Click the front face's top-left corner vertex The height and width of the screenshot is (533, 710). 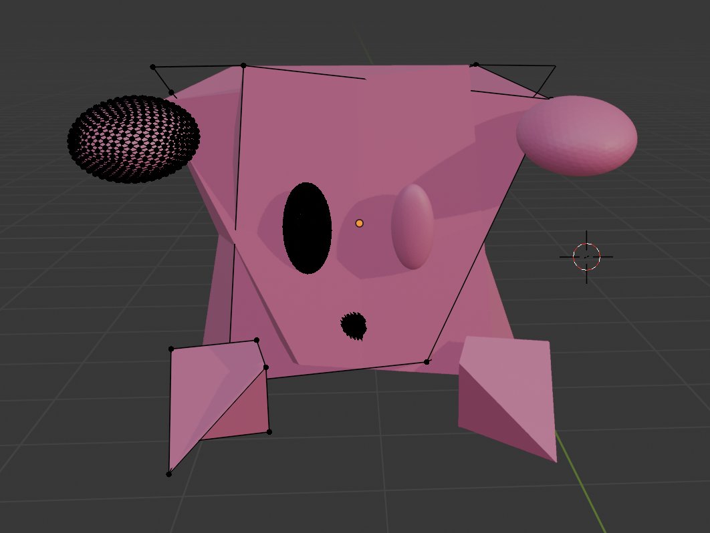point(243,65)
